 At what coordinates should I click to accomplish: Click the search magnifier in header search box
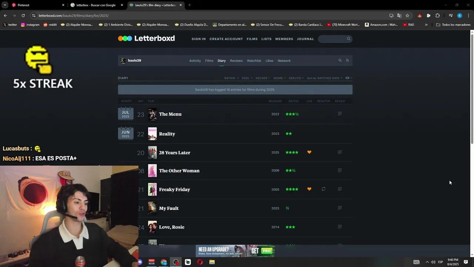pos(348,39)
